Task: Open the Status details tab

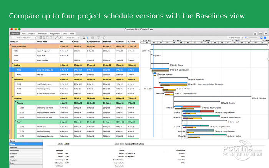Action: tap(26, 144)
